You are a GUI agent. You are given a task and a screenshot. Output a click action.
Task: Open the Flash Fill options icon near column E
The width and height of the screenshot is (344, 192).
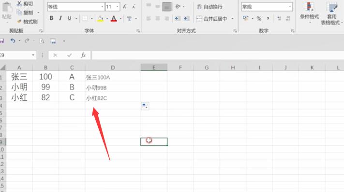tap(145, 106)
